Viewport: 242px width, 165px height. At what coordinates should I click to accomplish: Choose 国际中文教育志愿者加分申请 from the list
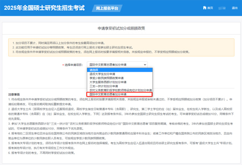coord(108,94)
